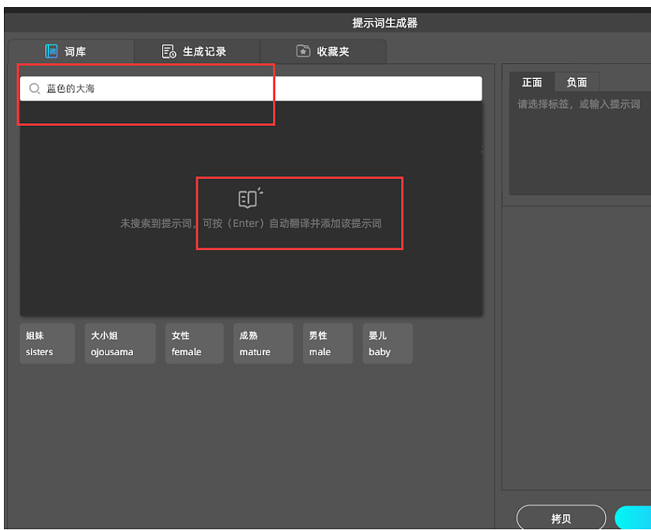
Task: Select the 正面 (positive prompt) tab
Action: (532, 81)
